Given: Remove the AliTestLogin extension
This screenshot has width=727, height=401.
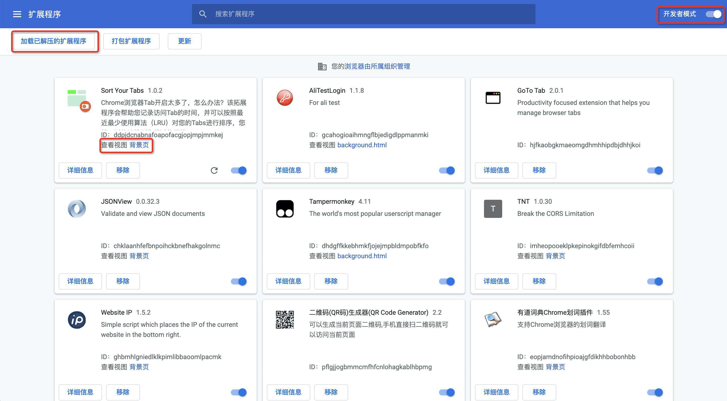Looking at the screenshot, I should click(x=331, y=170).
